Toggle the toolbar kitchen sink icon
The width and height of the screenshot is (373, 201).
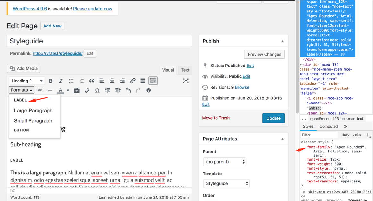pos(153,81)
